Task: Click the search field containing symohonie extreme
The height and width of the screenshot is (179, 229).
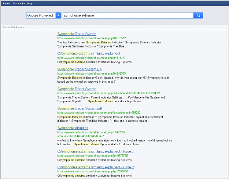Action: 128,15
